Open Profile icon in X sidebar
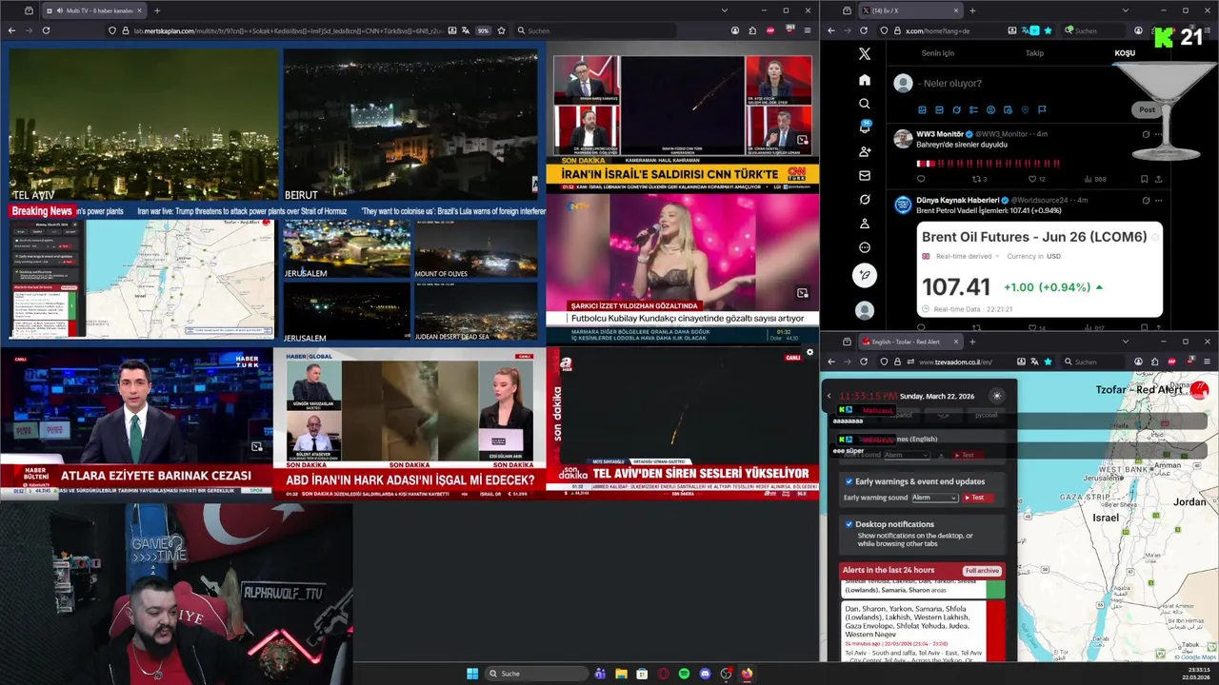The width and height of the screenshot is (1219, 685). click(x=865, y=224)
